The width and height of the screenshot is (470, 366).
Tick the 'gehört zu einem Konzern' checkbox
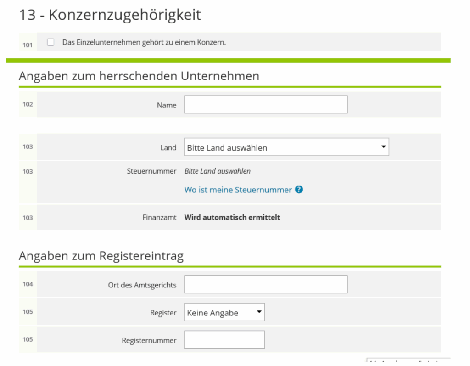pos(51,42)
